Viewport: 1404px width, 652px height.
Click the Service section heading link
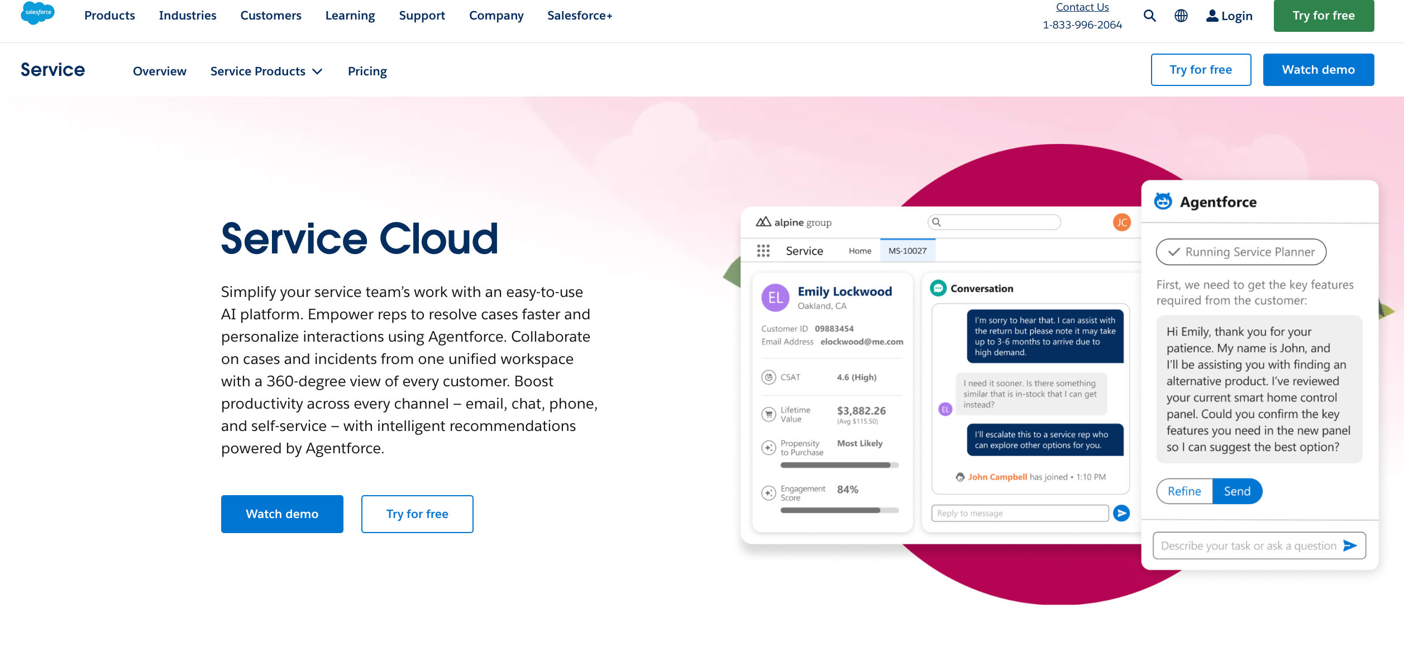point(52,70)
